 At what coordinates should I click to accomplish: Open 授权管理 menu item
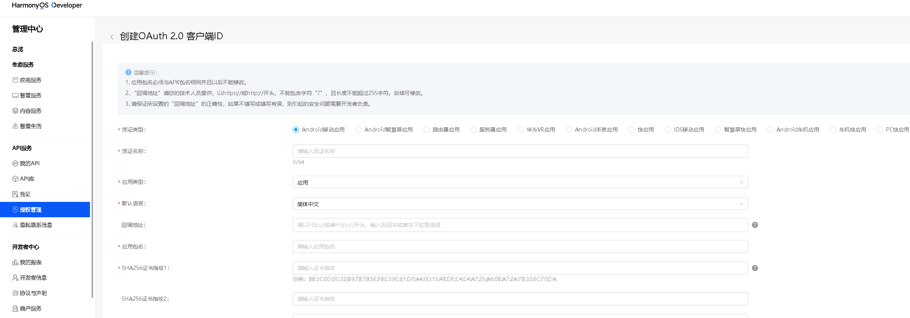45,210
